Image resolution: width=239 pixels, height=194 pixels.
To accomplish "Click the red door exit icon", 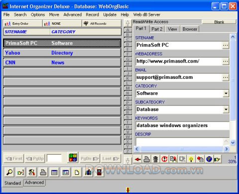I will [x=99, y=172].
